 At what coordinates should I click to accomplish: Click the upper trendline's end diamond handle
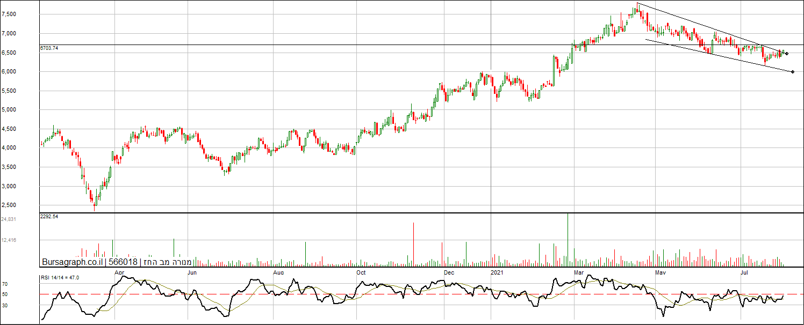(x=787, y=54)
